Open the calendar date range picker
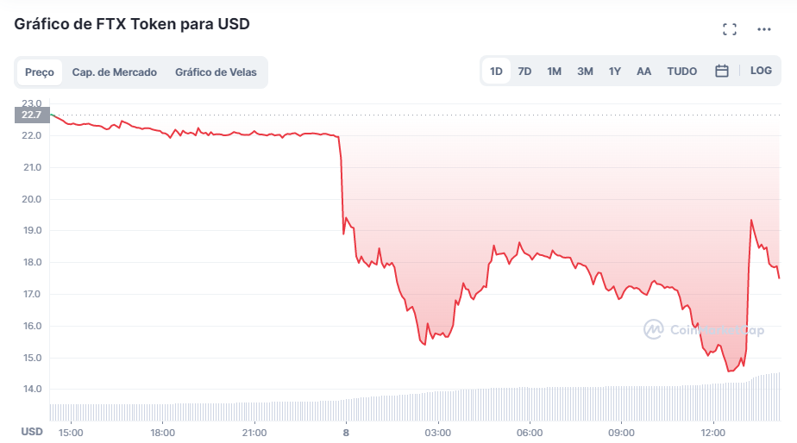This screenshot has width=797, height=443. coord(722,72)
